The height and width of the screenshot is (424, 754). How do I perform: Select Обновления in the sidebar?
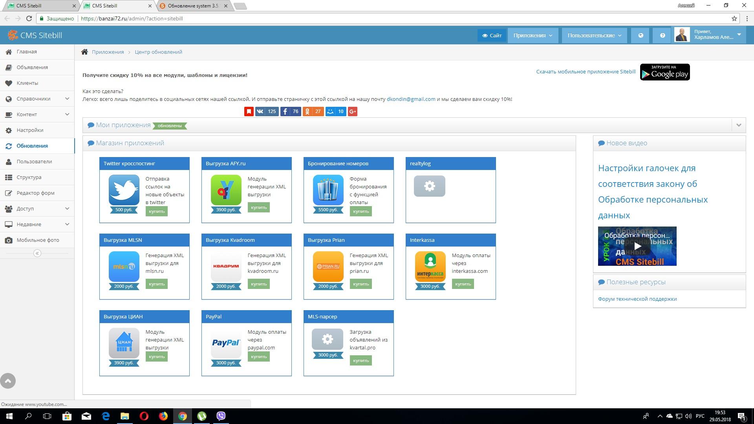coord(37,146)
